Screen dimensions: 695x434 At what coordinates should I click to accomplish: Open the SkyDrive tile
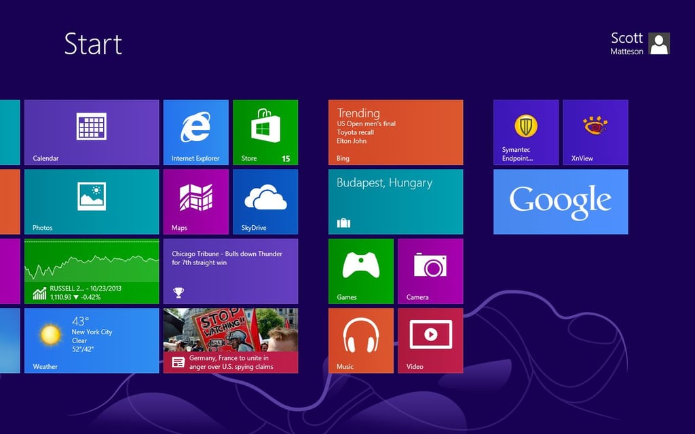[265, 202]
